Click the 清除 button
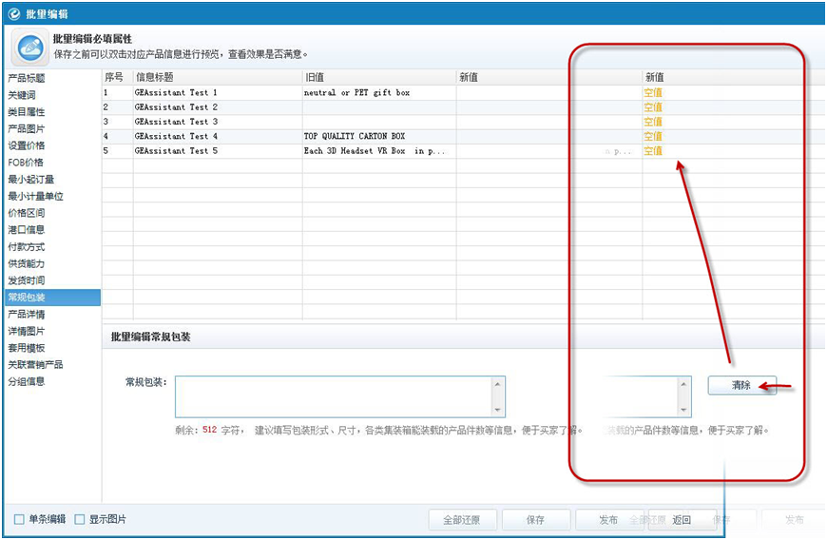 coord(741,385)
